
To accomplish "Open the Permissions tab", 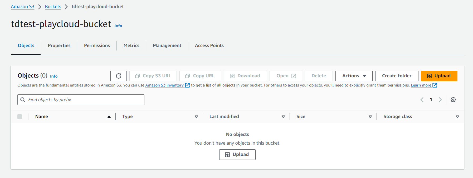I will pyautogui.click(x=97, y=45).
